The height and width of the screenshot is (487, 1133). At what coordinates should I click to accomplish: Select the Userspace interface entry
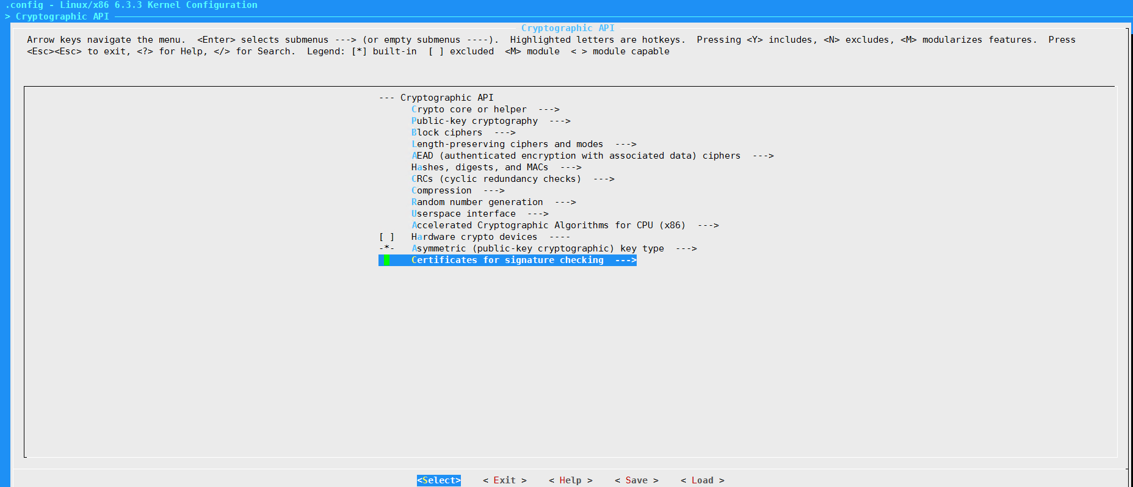(x=463, y=214)
